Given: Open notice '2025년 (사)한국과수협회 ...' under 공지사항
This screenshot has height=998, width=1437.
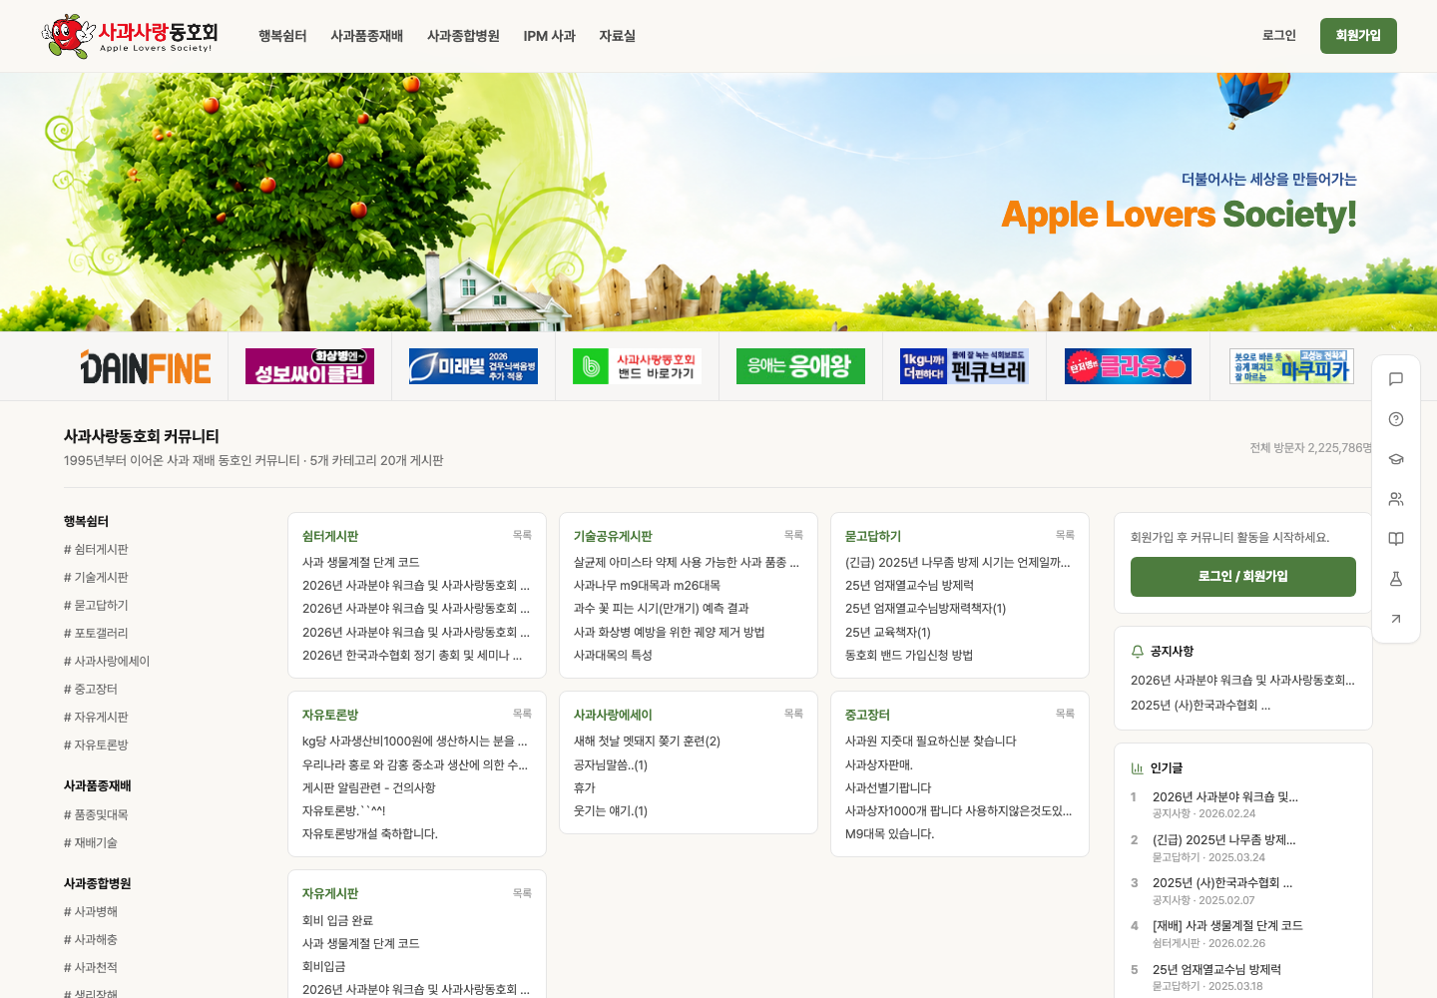Looking at the screenshot, I should pos(1200,706).
